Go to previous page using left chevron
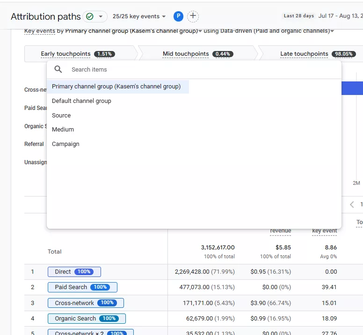This screenshot has width=363, height=335. point(352,204)
